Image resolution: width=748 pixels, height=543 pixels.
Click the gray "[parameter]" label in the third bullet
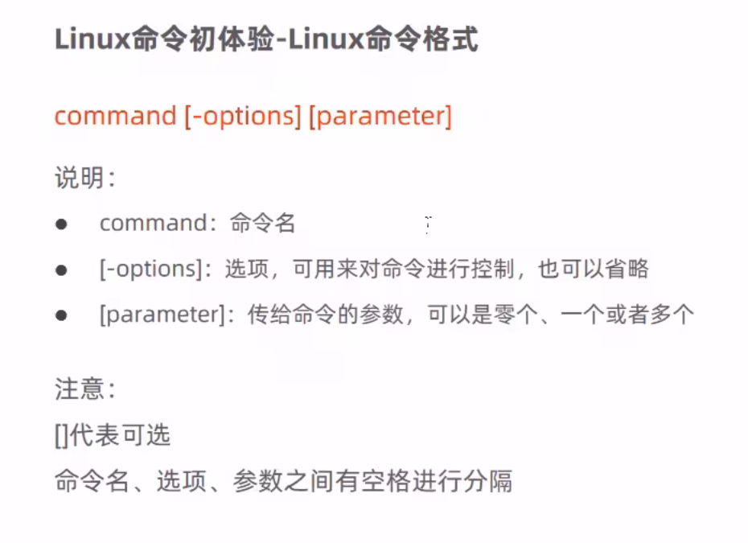(x=162, y=315)
